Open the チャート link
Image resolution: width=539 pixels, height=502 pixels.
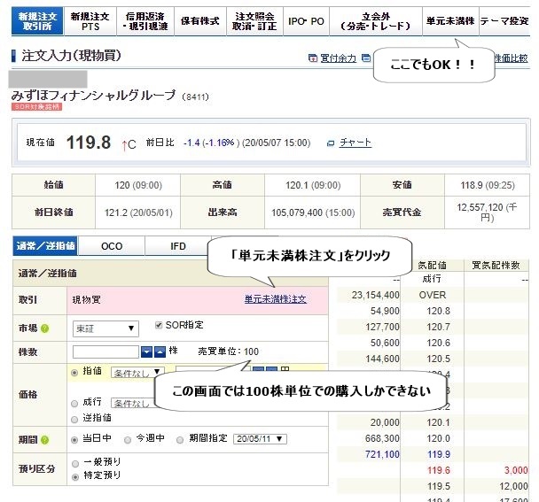pyautogui.click(x=355, y=143)
